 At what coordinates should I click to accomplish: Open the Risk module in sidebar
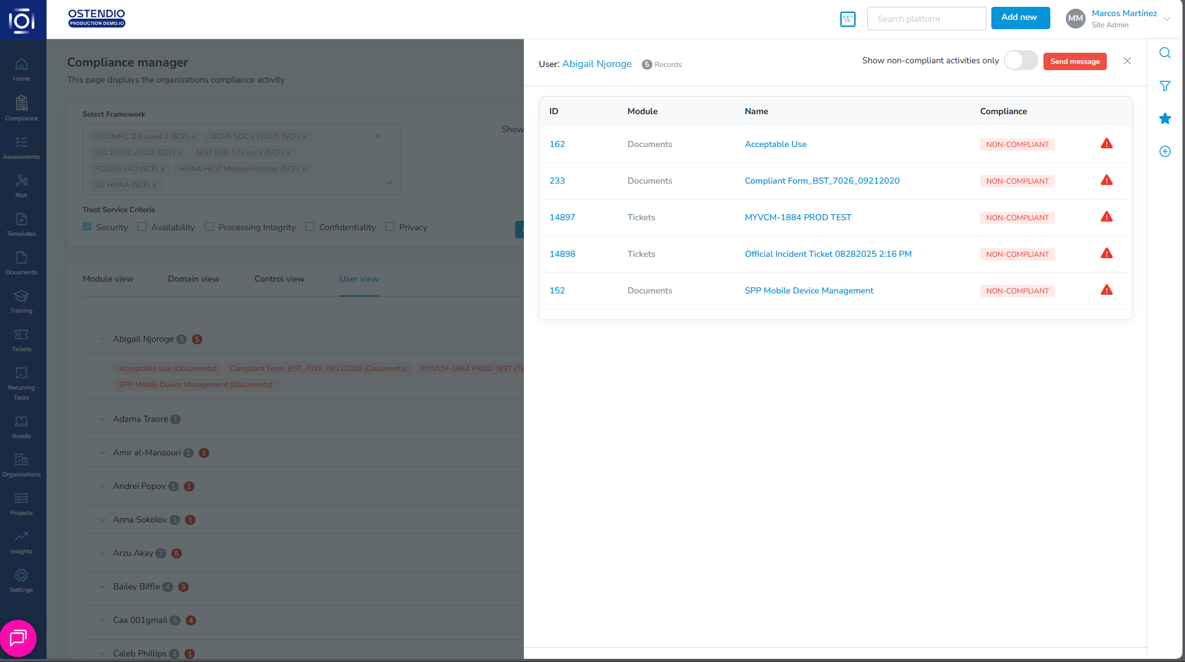[22, 186]
